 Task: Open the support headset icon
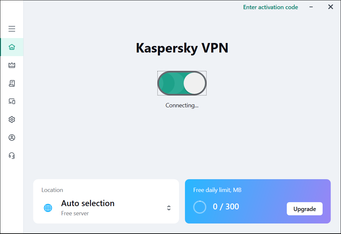click(x=12, y=156)
